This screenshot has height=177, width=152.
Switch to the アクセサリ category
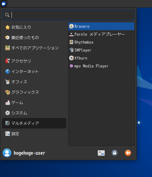(x=34, y=61)
